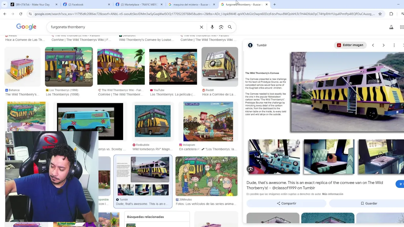Click the Google logo
The height and width of the screenshot is (227, 404).
[x=26, y=27]
